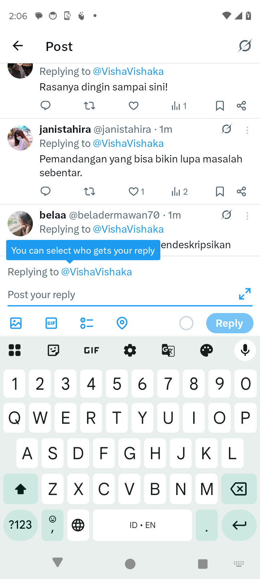This screenshot has width=260, height=579.
Task: Add a GIF from the reply toolbar
Action: tap(51, 323)
